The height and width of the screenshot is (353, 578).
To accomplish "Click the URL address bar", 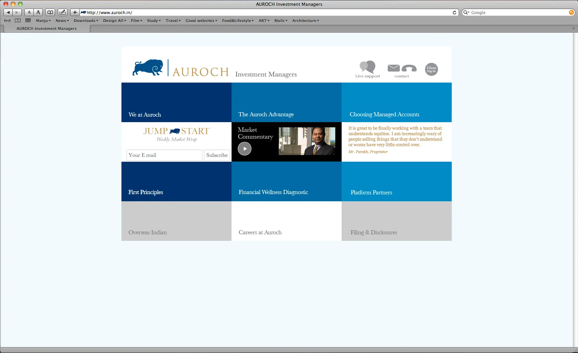I will click(268, 12).
